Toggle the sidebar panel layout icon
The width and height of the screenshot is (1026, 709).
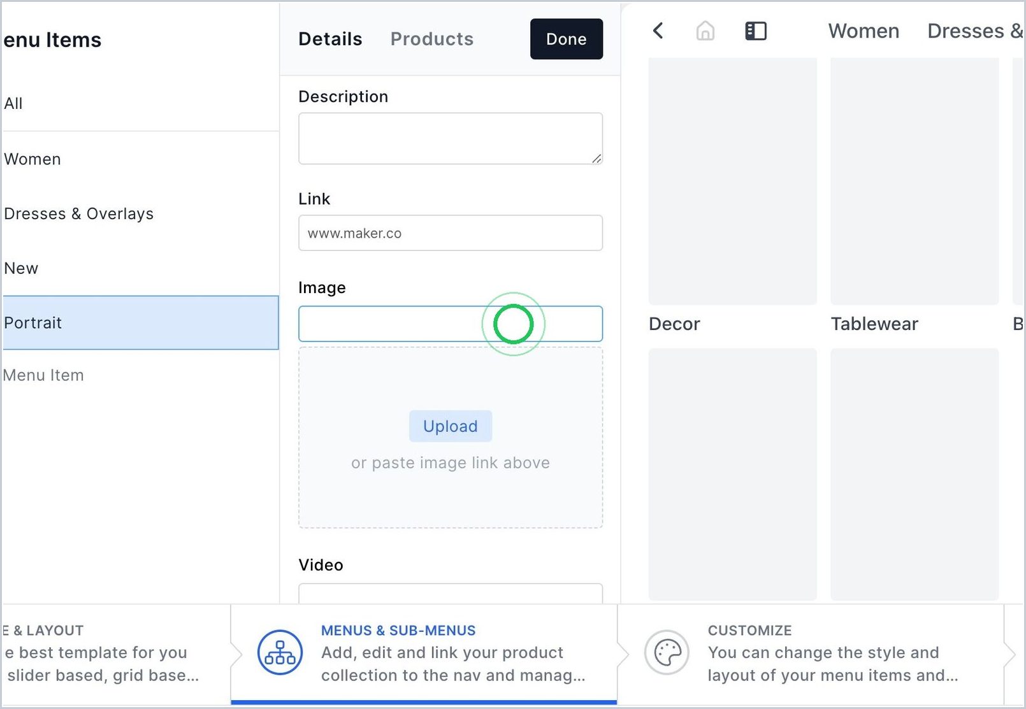756,31
